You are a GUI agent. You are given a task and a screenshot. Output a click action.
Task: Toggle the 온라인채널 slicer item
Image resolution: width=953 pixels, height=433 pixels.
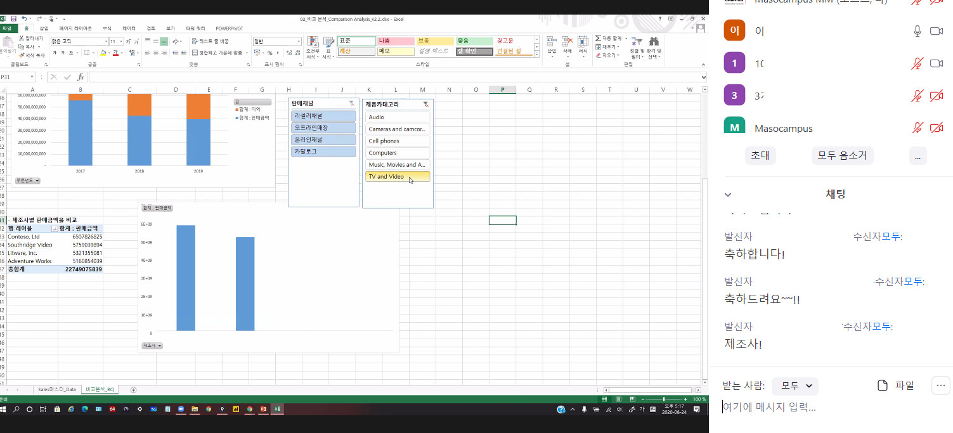pos(323,140)
